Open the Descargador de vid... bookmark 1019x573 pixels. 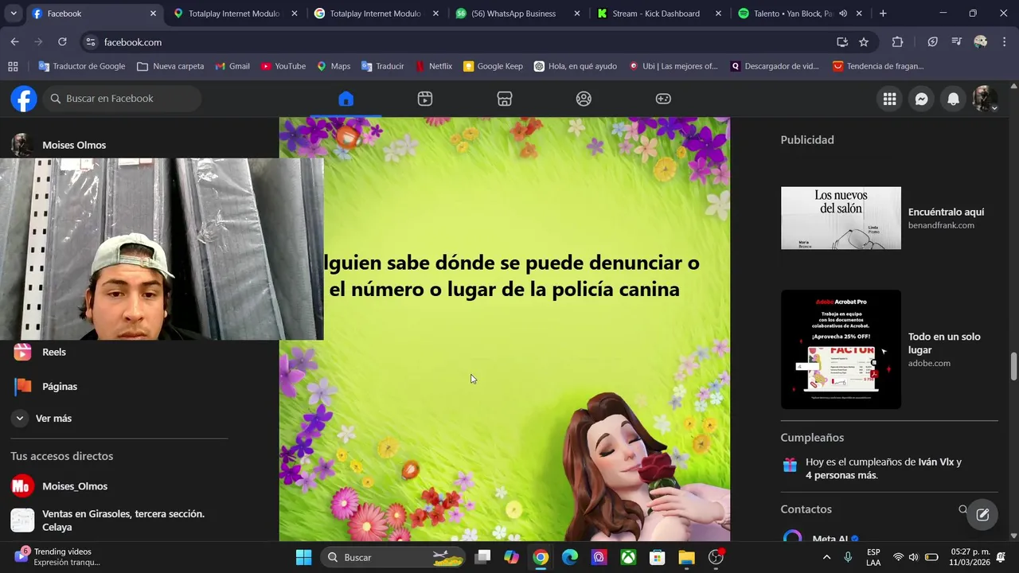(x=775, y=66)
